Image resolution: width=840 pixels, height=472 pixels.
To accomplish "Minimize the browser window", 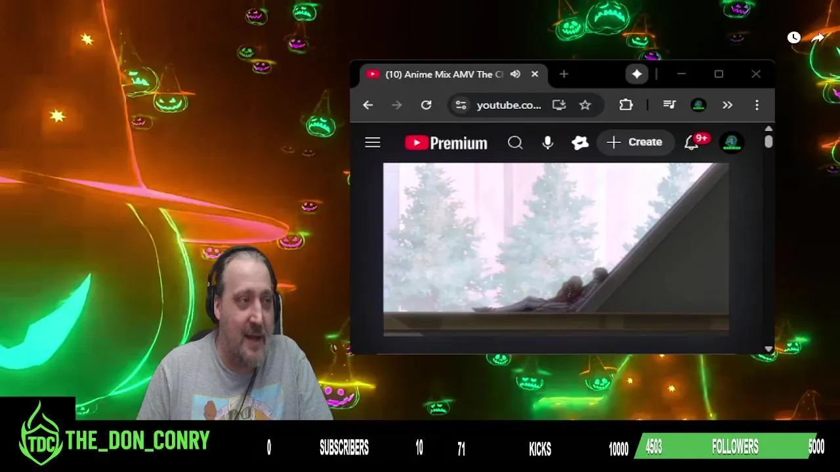I will 681,74.
